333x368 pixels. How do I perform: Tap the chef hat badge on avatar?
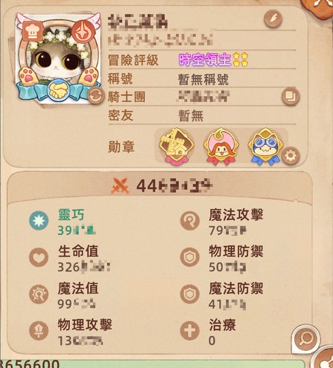(x=33, y=31)
